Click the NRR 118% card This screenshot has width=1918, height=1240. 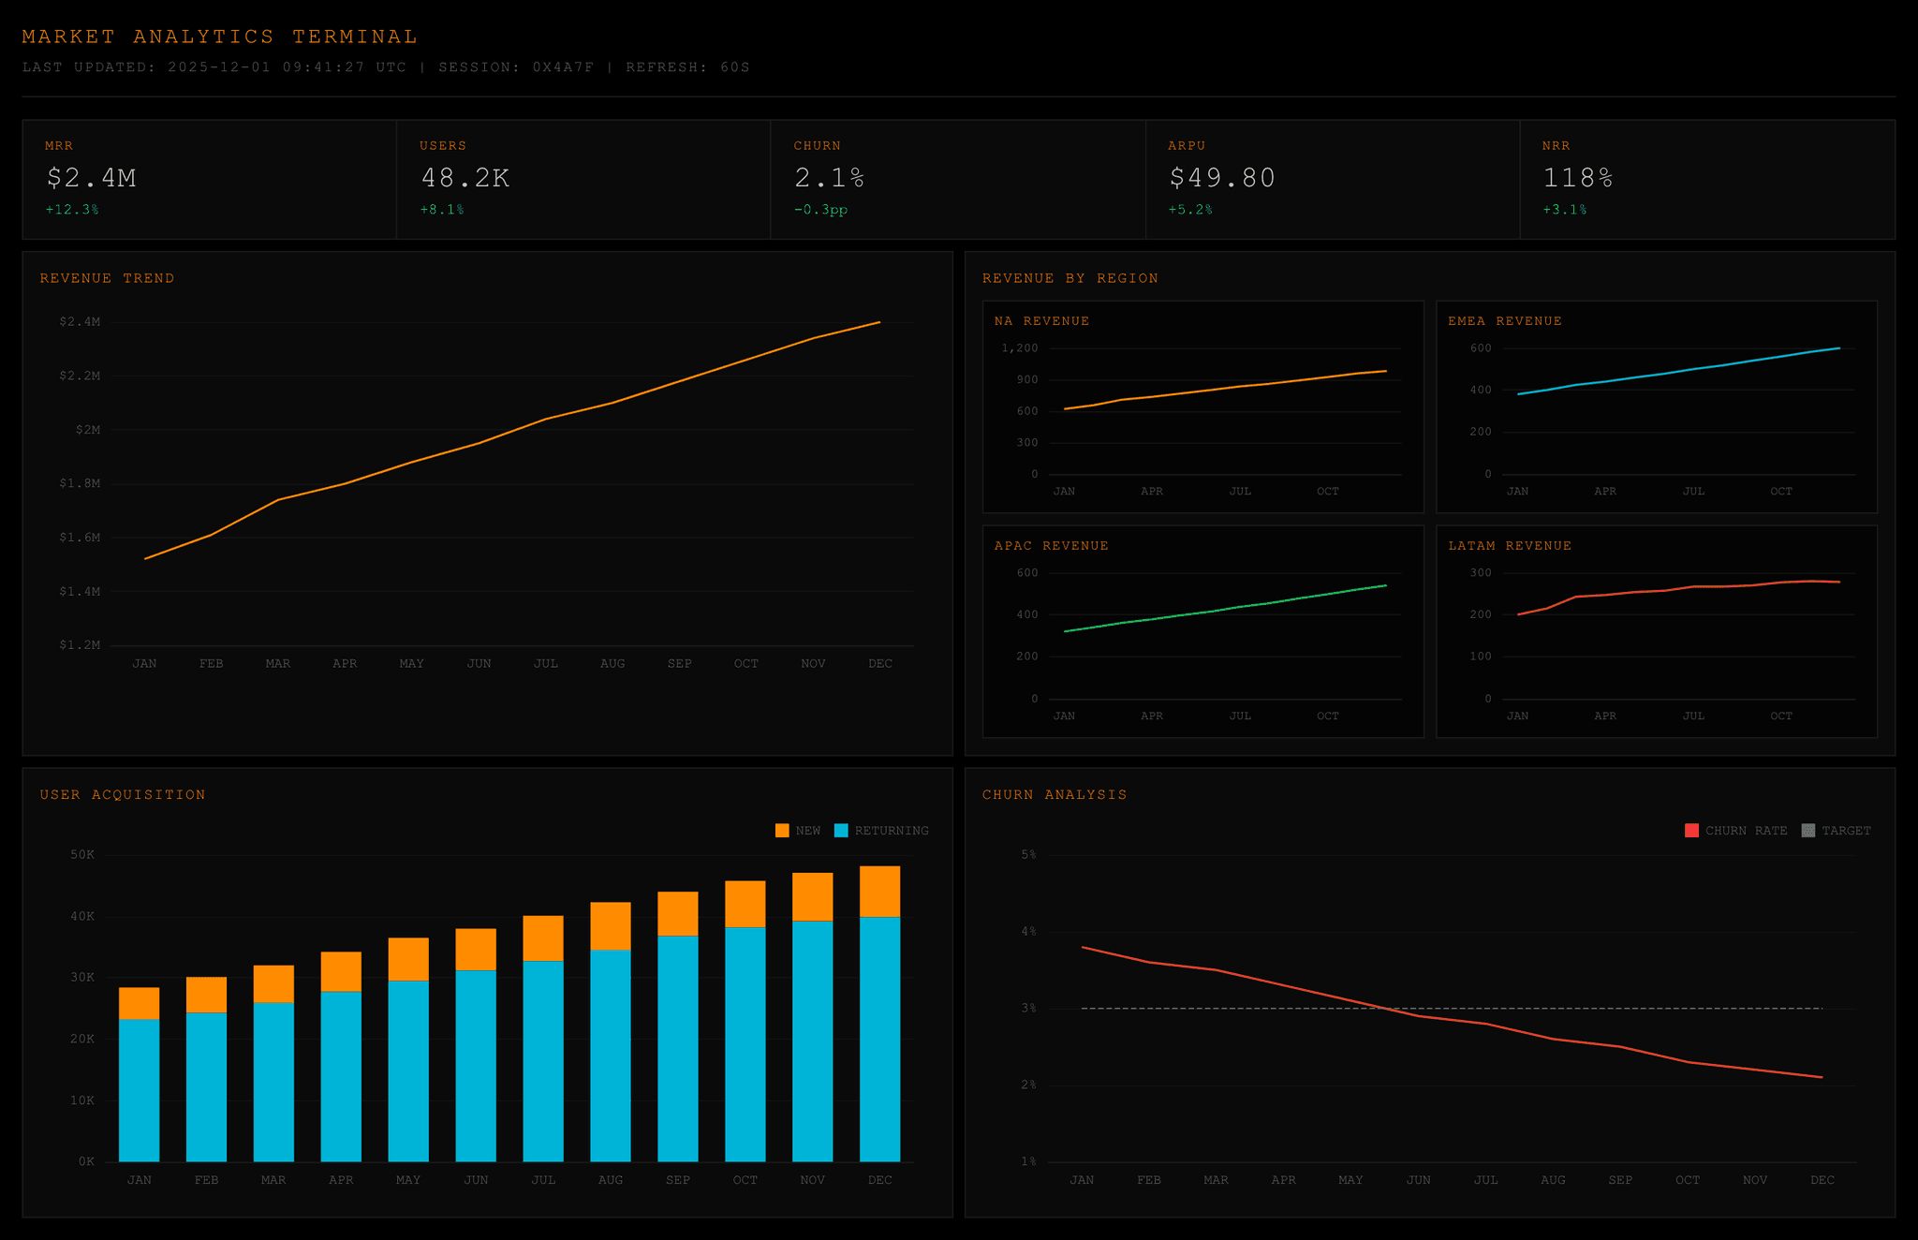(x=1706, y=179)
